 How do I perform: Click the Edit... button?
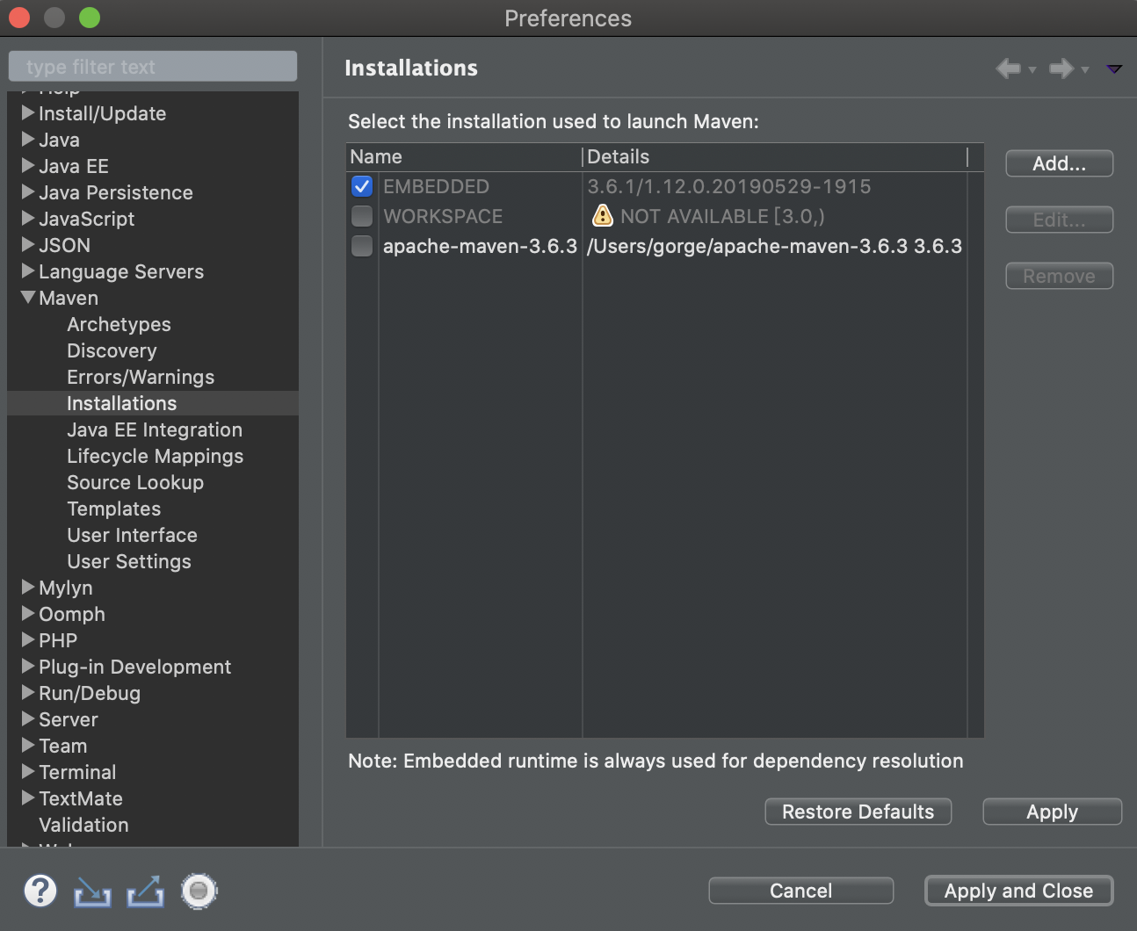tap(1059, 220)
